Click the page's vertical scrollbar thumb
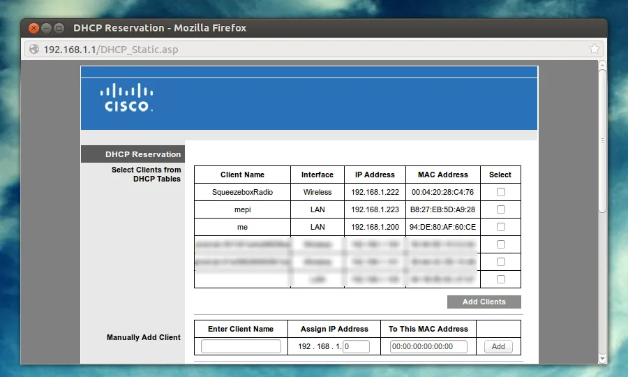Image resolution: width=628 pixels, height=377 pixels. point(602,140)
